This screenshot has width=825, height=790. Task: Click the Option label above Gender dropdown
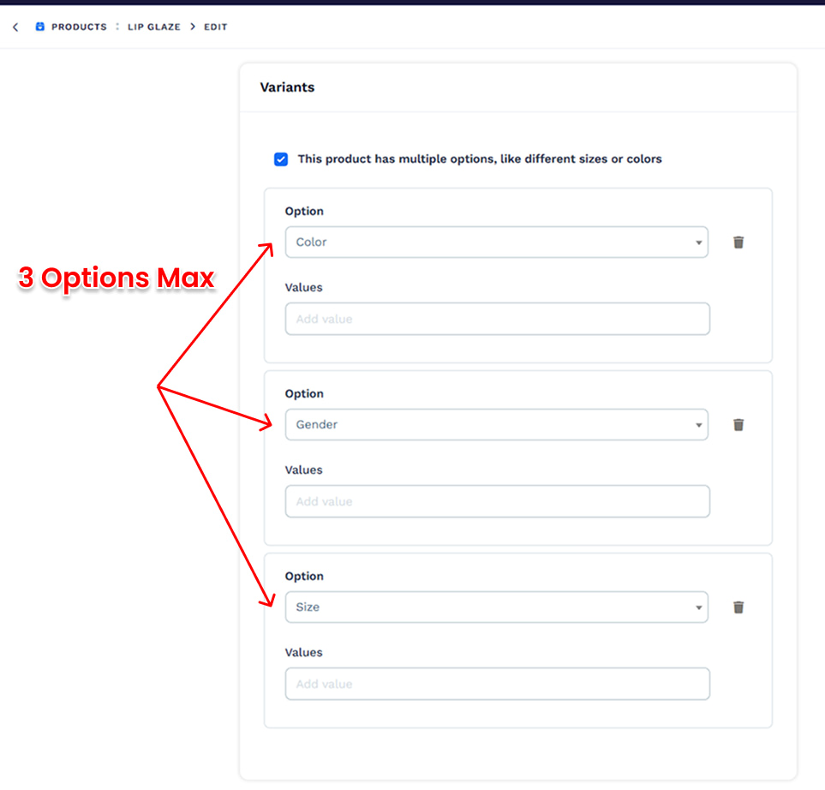304,393
